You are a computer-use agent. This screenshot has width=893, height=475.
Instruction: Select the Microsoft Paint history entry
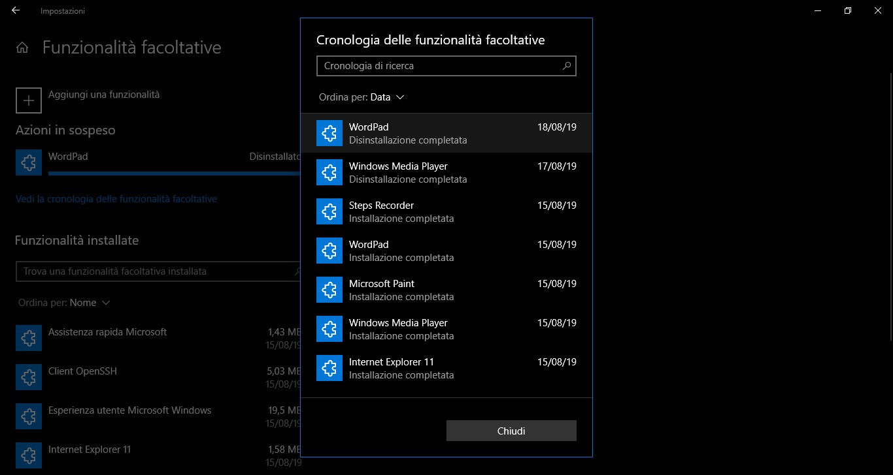click(446, 290)
